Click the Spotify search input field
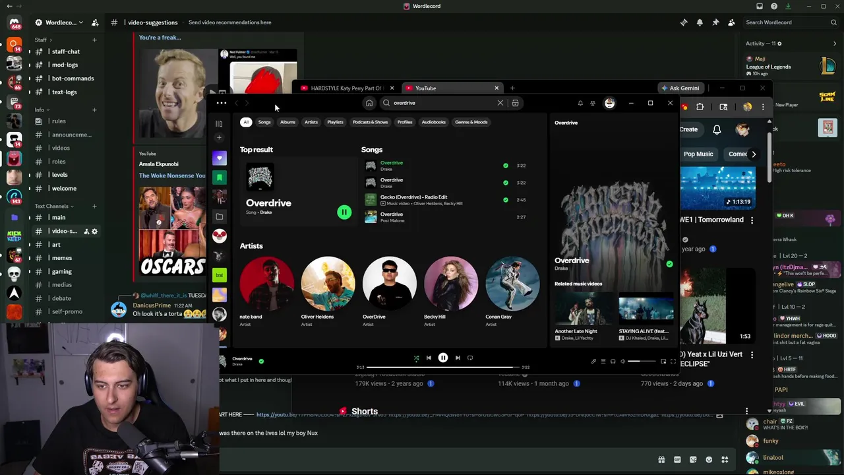 point(443,103)
